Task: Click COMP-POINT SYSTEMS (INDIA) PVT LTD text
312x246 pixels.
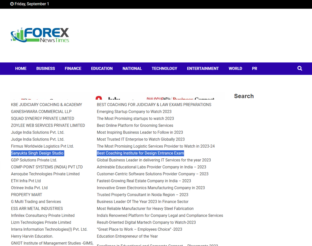Action: (47, 167)
